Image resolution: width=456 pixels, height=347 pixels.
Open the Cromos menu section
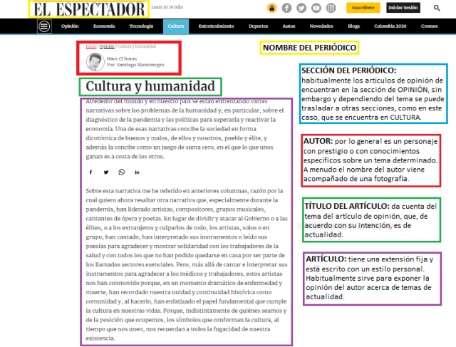pyautogui.click(x=429, y=26)
